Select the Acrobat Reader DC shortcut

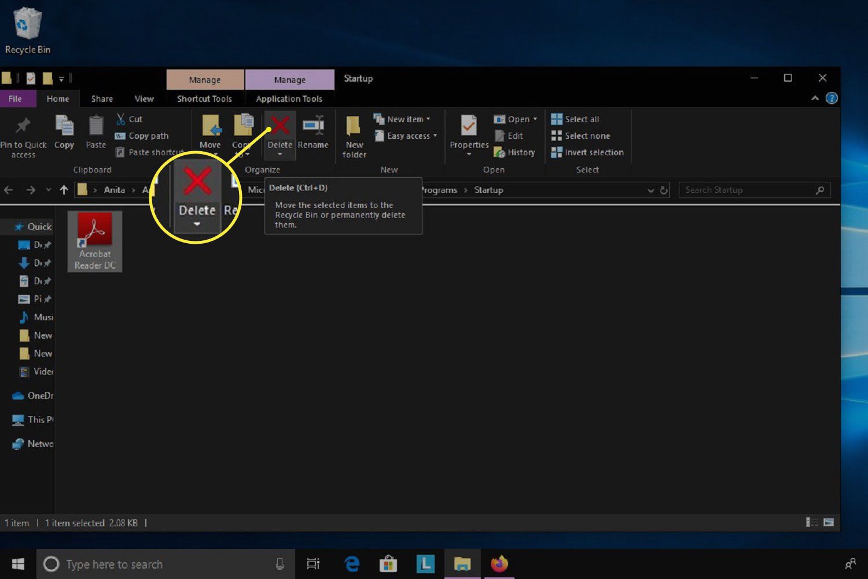(x=95, y=241)
